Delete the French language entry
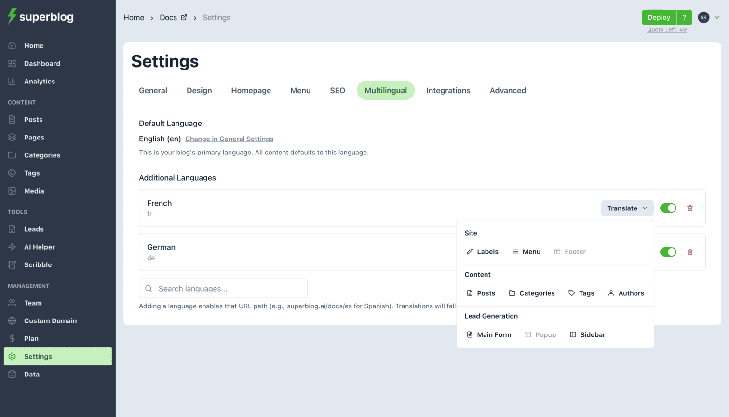The width and height of the screenshot is (729, 417). click(690, 208)
